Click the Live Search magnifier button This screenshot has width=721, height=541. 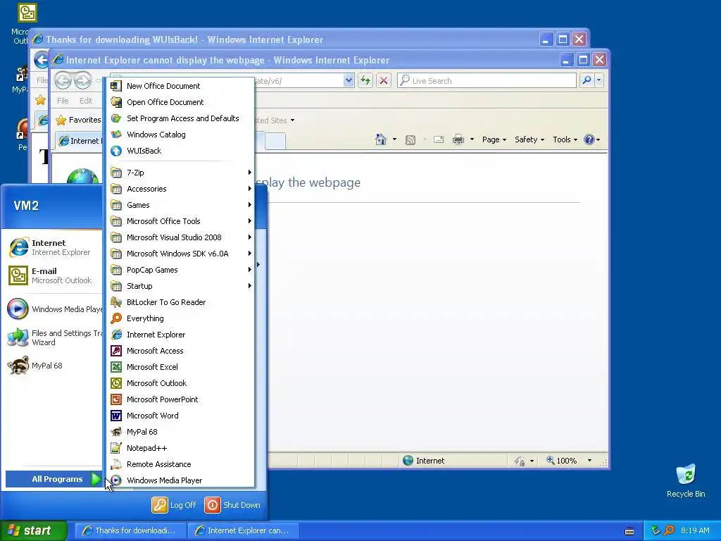(x=587, y=80)
